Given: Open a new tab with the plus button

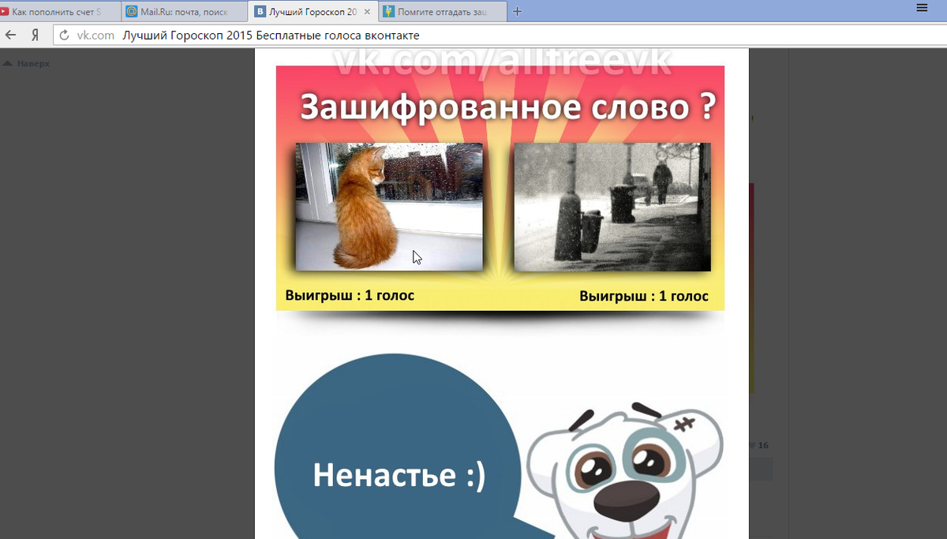Looking at the screenshot, I should (x=517, y=12).
